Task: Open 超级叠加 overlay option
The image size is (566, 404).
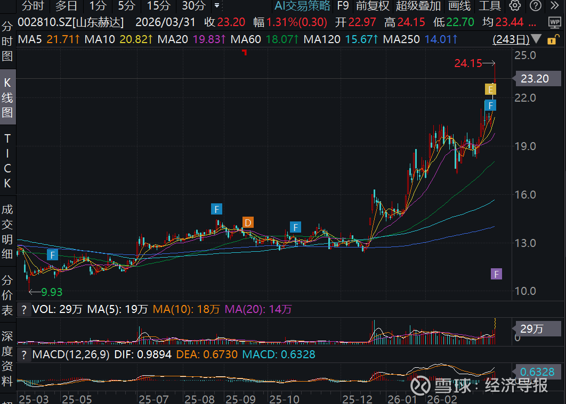Action: click(418, 5)
